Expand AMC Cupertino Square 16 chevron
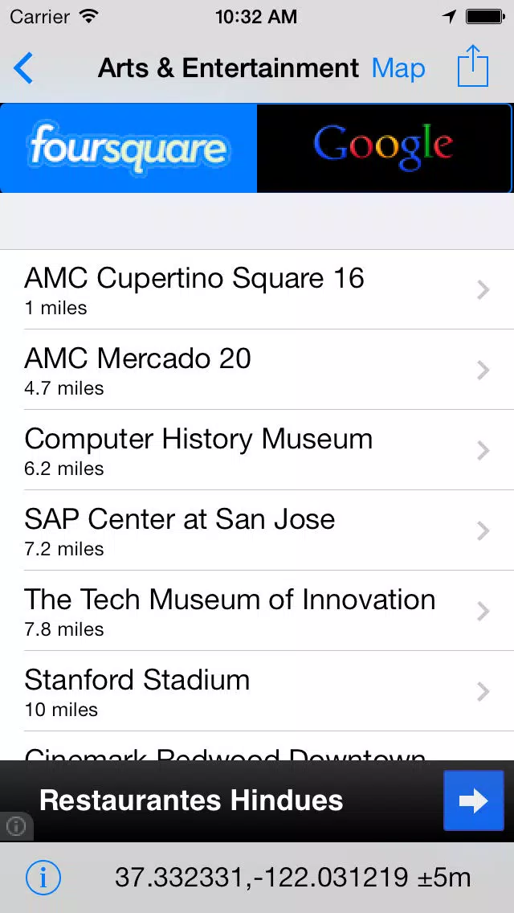Image resolution: width=514 pixels, height=913 pixels. click(x=483, y=289)
